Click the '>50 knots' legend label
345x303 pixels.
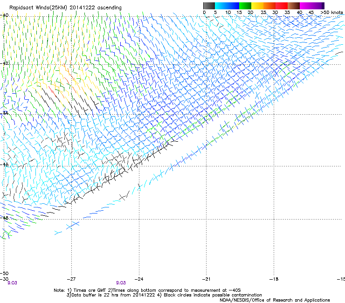coord(331,13)
